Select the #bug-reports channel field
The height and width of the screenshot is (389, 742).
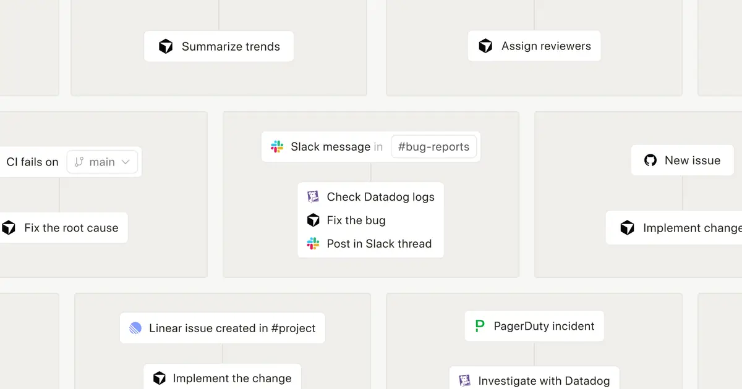click(x=434, y=146)
